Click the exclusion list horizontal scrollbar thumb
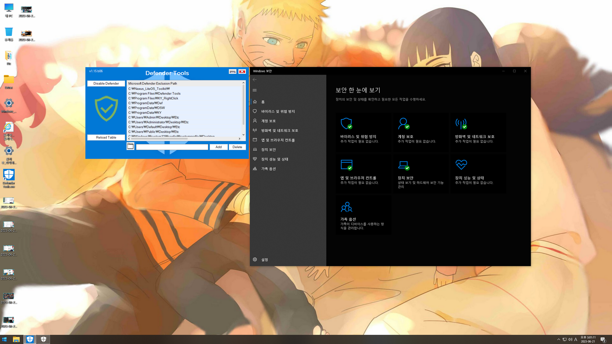The height and width of the screenshot is (344, 612). (159, 139)
